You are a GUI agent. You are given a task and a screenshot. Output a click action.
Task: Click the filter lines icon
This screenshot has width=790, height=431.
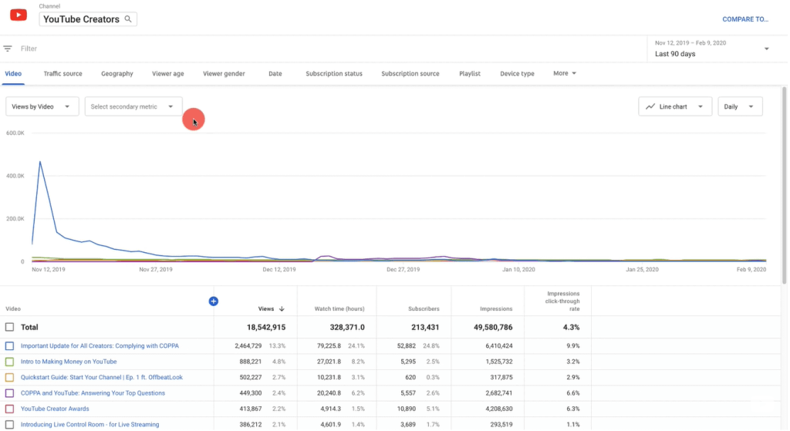coord(8,49)
